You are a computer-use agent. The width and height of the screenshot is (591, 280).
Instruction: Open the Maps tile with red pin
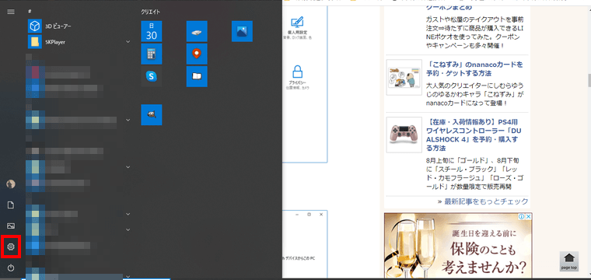197,54
